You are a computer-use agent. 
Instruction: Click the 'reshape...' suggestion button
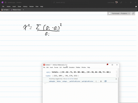[x=65, y=81]
